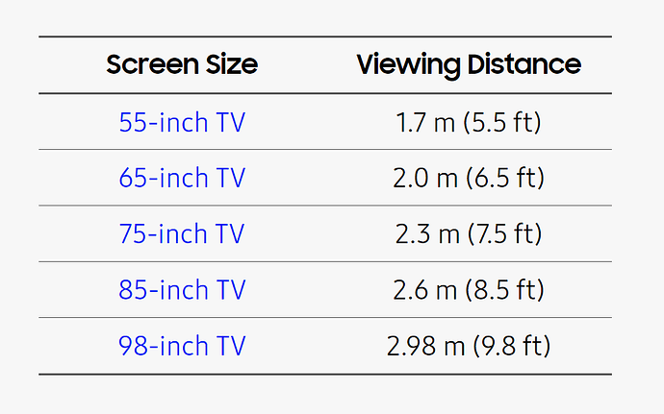
Task: Click the word Distance in the header
Action: [524, 64]
